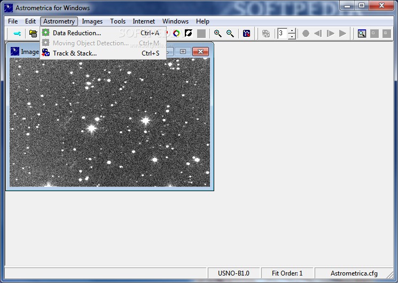Screen dimensions: 398x283
Task: Increase the blink stepper value
Action: [292, 31]
